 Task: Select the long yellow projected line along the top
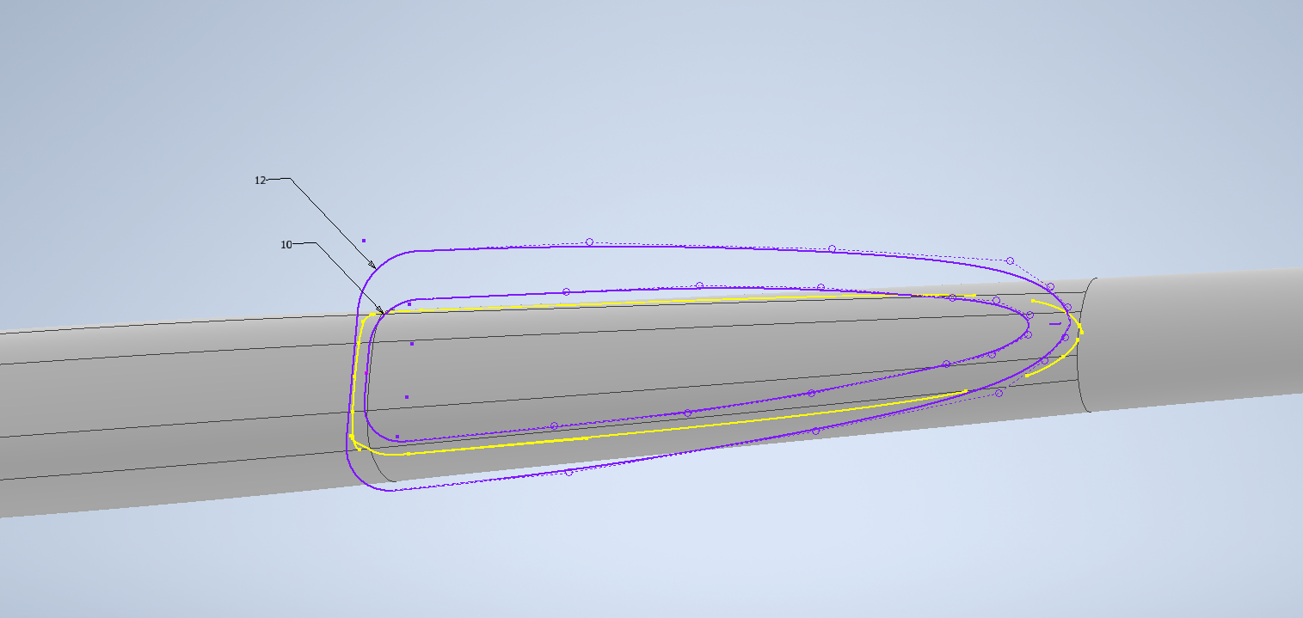point(688,301)
